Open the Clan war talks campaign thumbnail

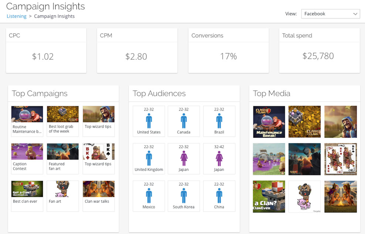[x=99, y=189]
